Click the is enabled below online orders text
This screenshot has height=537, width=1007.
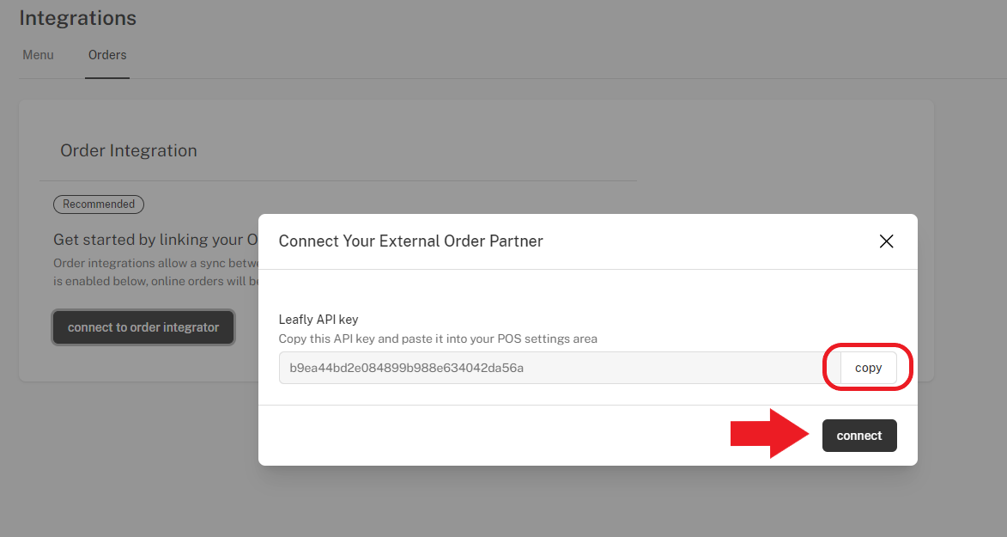click(155, 281)
